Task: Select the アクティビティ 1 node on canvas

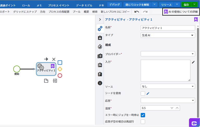Action: pos(46,69)
